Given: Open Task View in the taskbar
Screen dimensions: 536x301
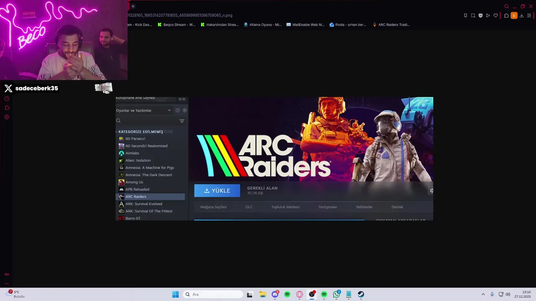Looking at the screenshot, I should [250, 294].
